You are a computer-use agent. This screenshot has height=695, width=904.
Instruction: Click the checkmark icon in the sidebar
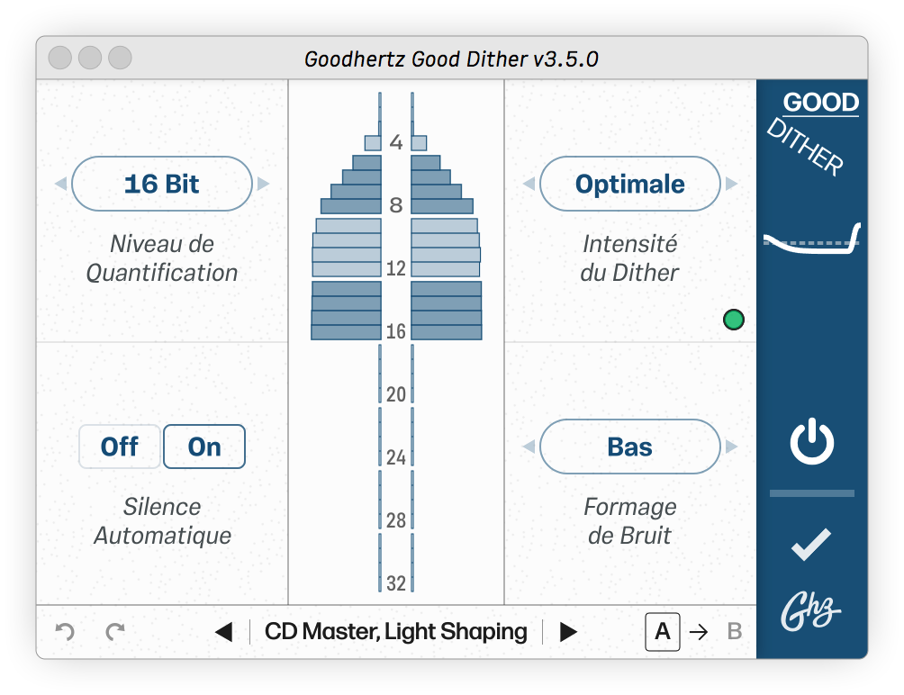pos(811,545)
